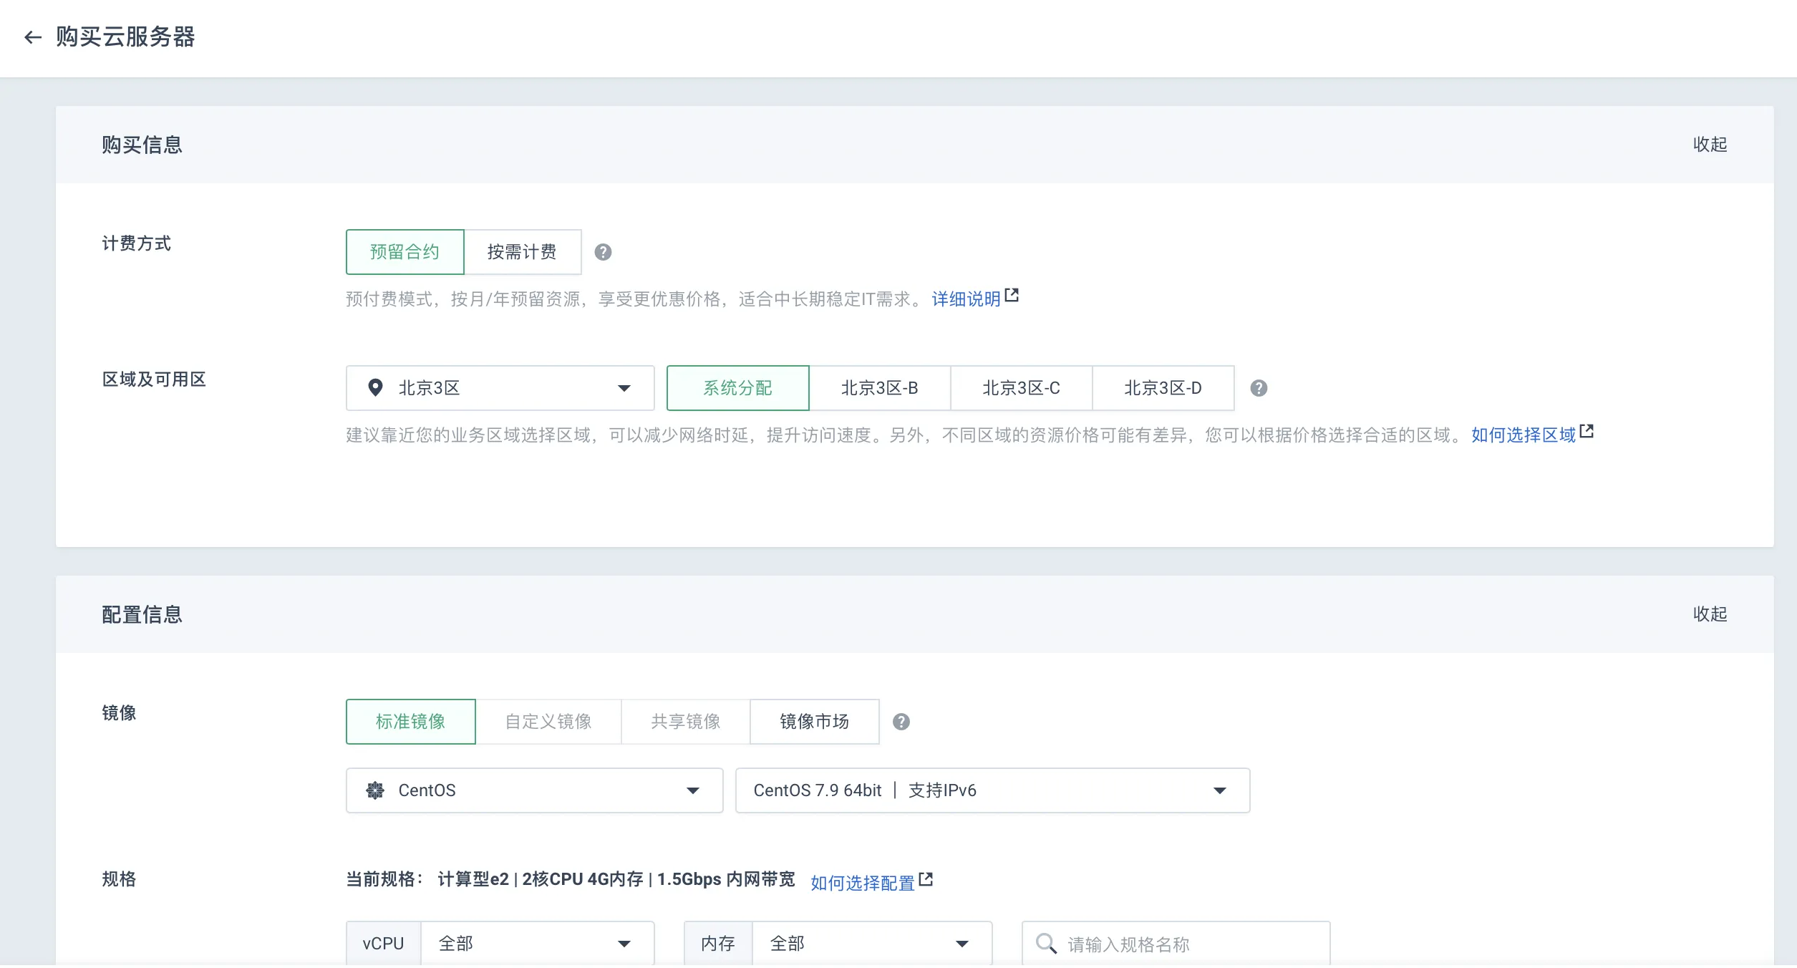Image resolution: width=1797 pixels, height=968 pixels.
Task: Open the CentOS operating system dropdown
Action: coord(534,790)
